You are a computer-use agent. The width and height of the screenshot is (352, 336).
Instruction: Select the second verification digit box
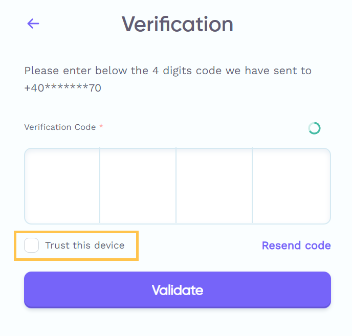click(138, 186)
